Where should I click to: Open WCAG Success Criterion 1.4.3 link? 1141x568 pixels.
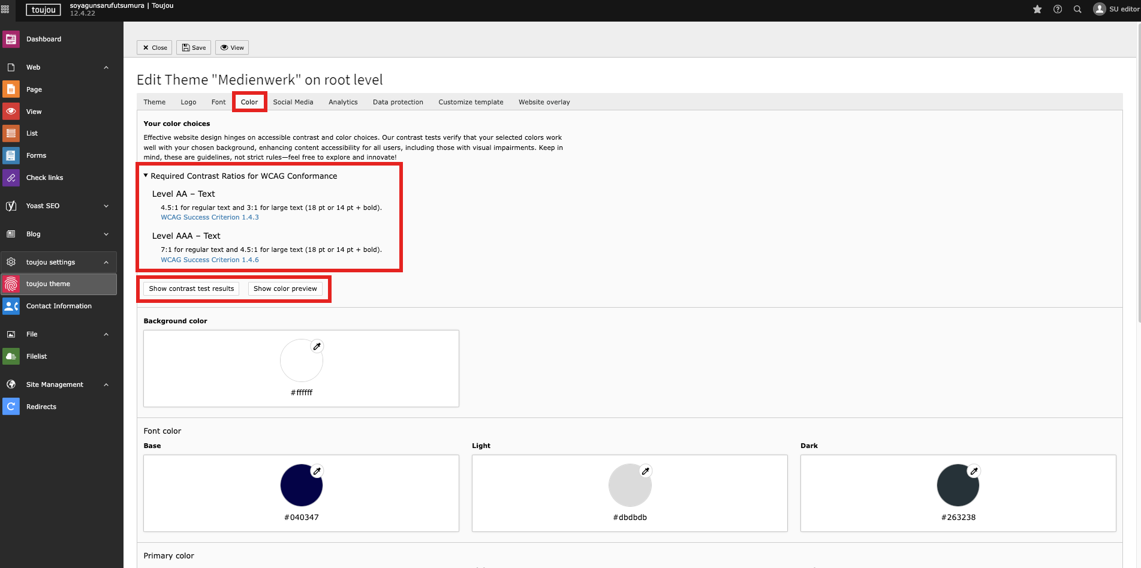click(x=210, y=217)
